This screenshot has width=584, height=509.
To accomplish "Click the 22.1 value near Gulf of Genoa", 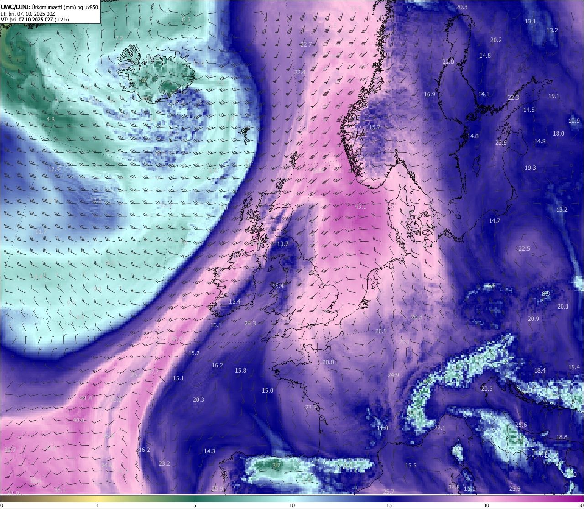I will [439, 428].
